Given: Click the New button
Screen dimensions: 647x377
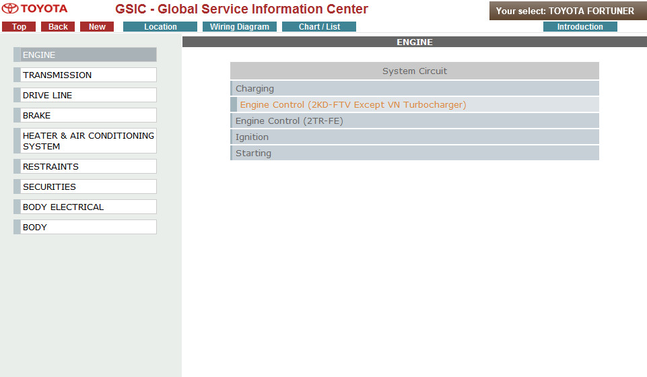Looking at the screenshot, I should coord(97,27).
